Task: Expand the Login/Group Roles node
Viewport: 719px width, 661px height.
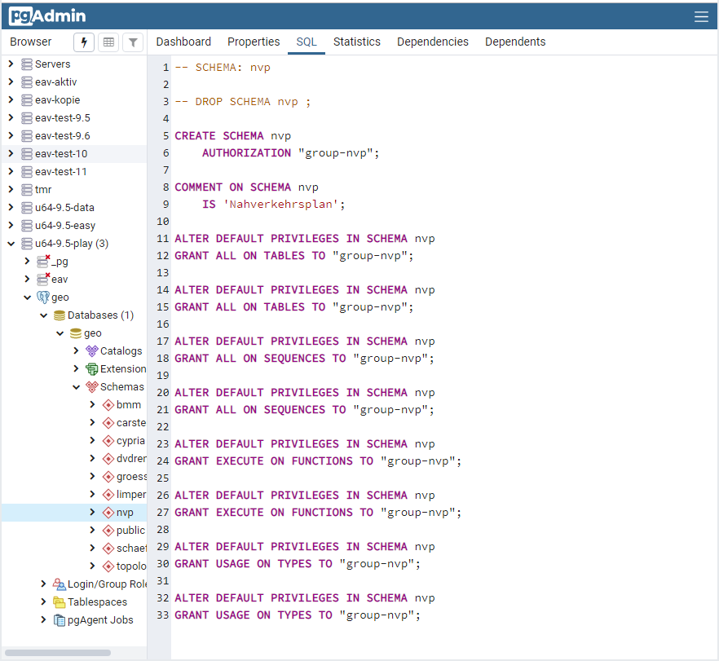Action: click(42, 584)
